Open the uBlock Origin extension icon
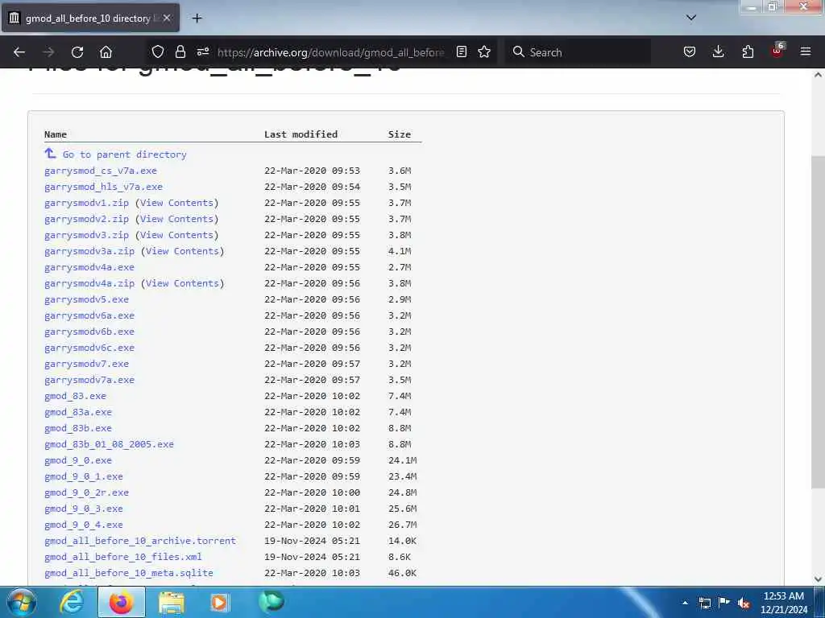825x618 pixels. pos(777,51)
